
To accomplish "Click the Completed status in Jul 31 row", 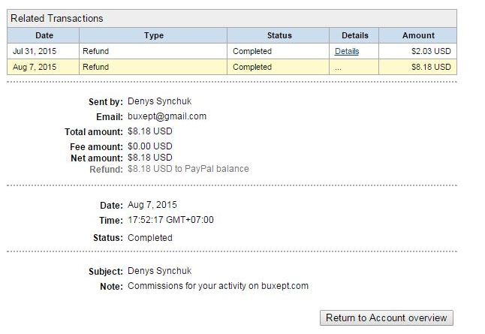I will (252, 51).
